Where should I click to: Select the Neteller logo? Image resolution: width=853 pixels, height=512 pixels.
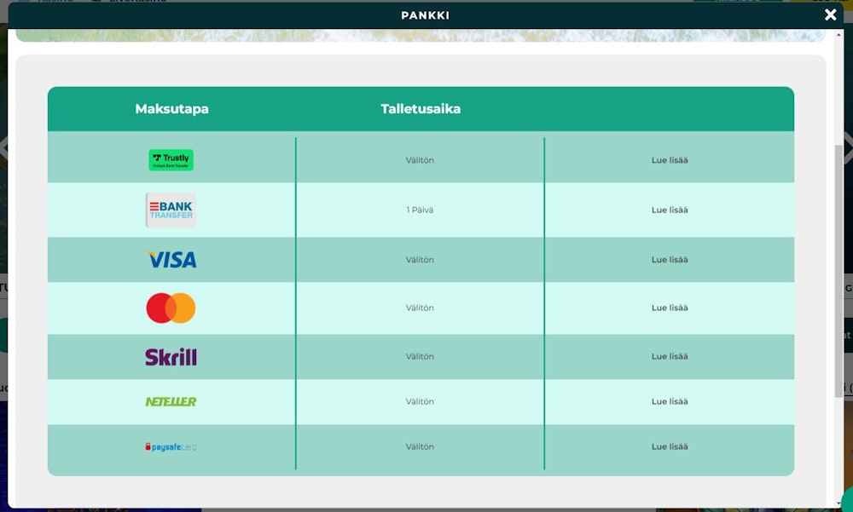click(171, 401)
